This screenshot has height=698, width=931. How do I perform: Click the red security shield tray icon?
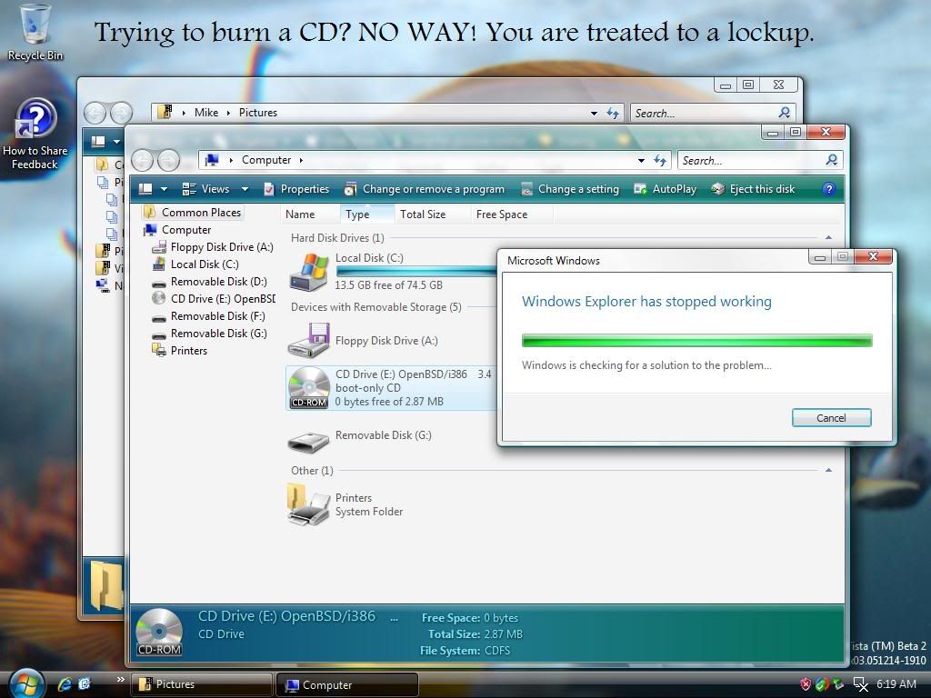tap(806, 684)
